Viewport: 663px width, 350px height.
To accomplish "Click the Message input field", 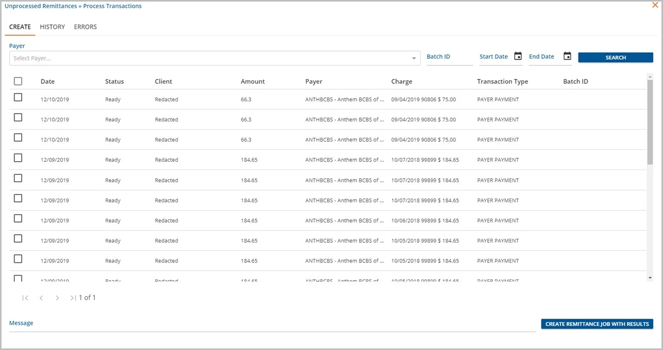I will [272, 324].
